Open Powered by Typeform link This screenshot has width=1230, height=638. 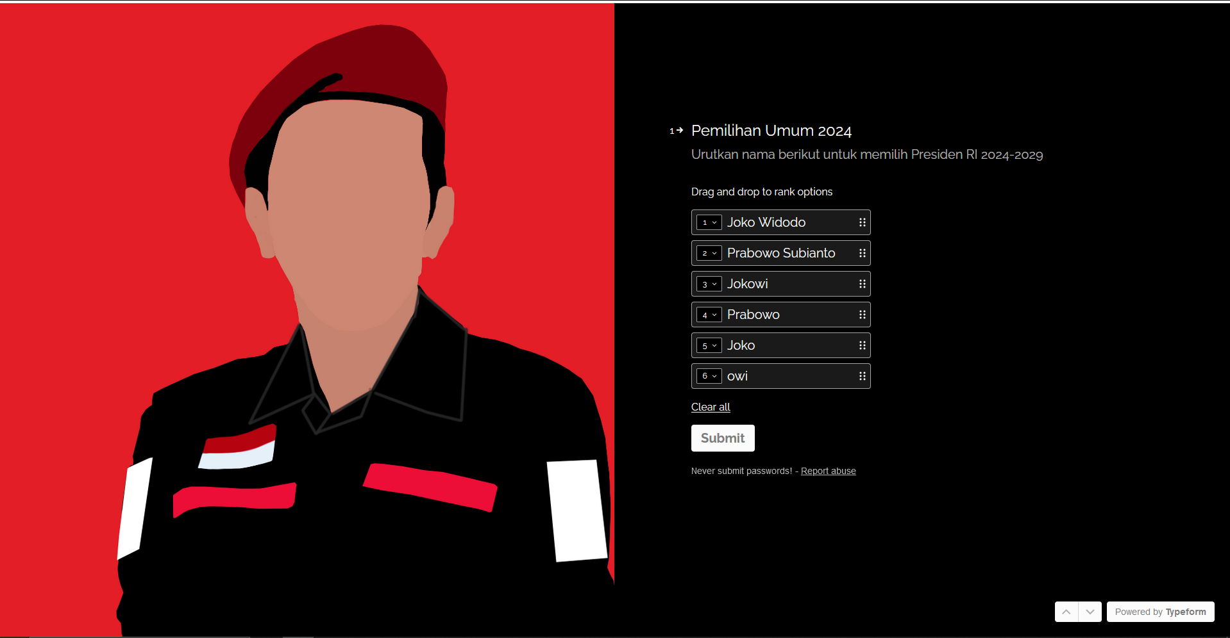(1161, 612)
